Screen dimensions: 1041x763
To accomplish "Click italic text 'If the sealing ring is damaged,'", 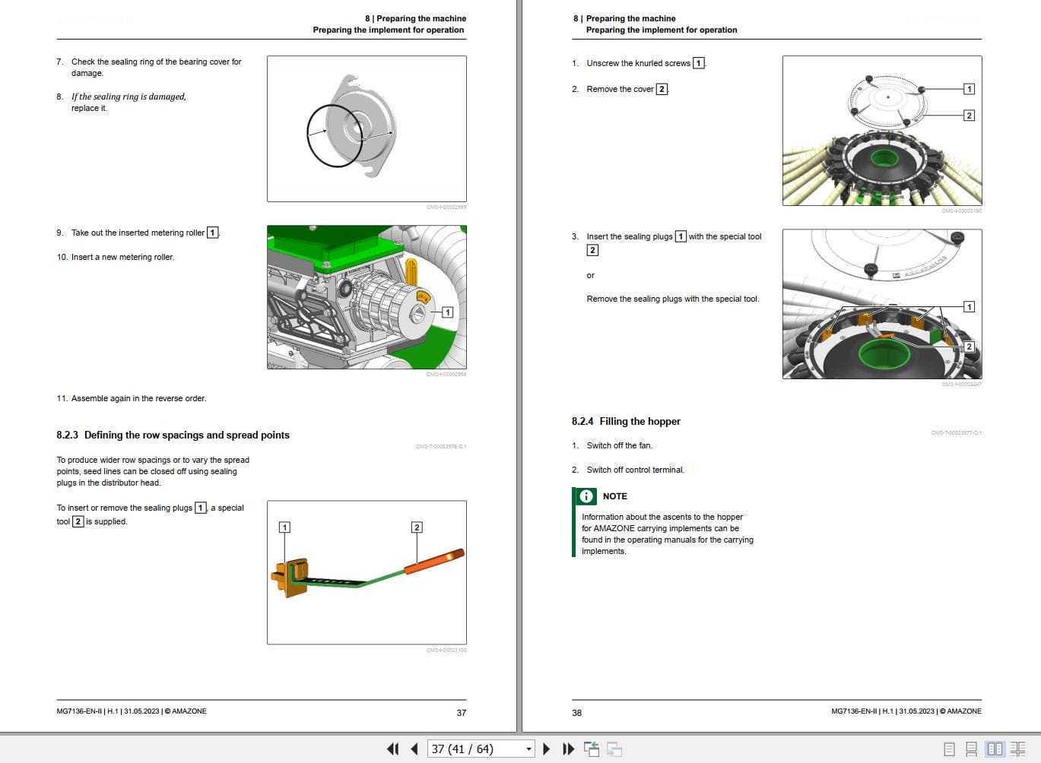I will [x=129, y=97].
